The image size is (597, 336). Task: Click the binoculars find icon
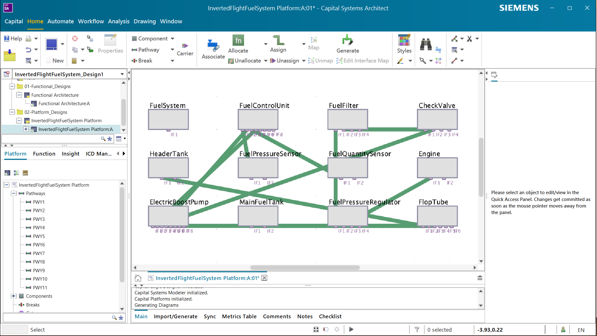coord(426,44)
